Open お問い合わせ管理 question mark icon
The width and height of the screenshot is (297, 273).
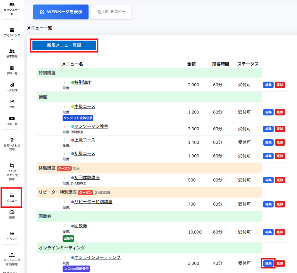[12, 140]
